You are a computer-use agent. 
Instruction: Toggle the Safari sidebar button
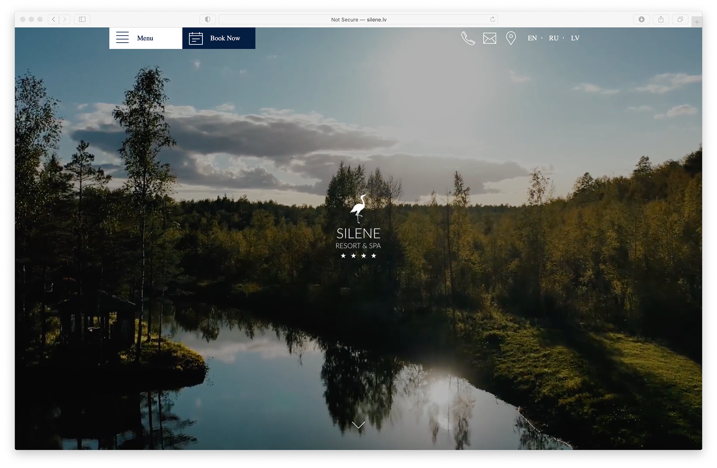pyautogui.click(x=82, y=19)
